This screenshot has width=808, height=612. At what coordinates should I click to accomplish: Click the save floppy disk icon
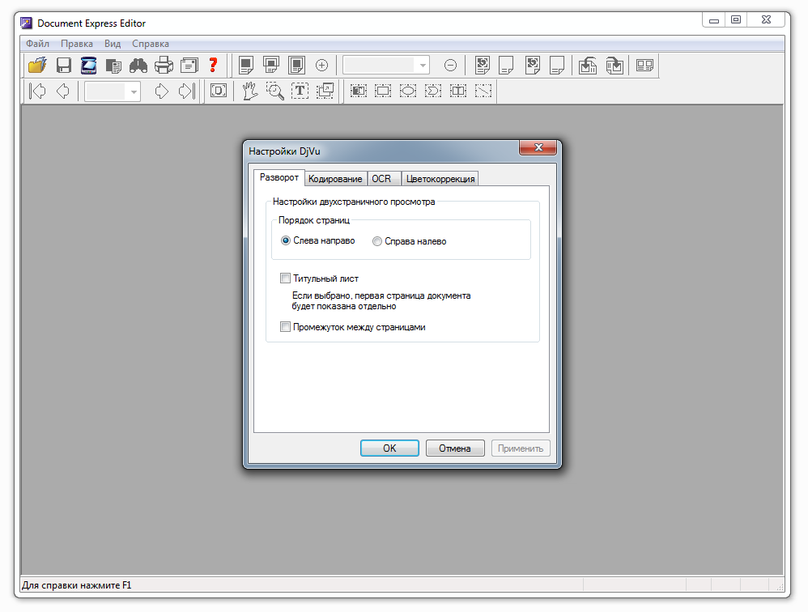point(63,66)
